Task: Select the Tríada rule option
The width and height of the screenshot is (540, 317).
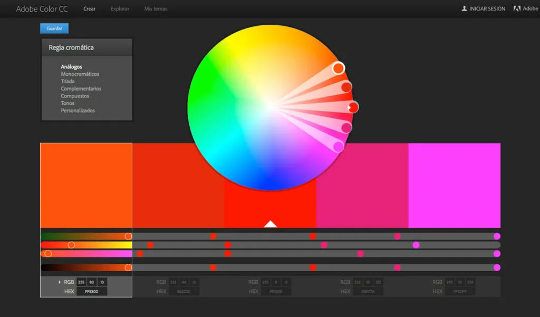Action: point(67,81)
